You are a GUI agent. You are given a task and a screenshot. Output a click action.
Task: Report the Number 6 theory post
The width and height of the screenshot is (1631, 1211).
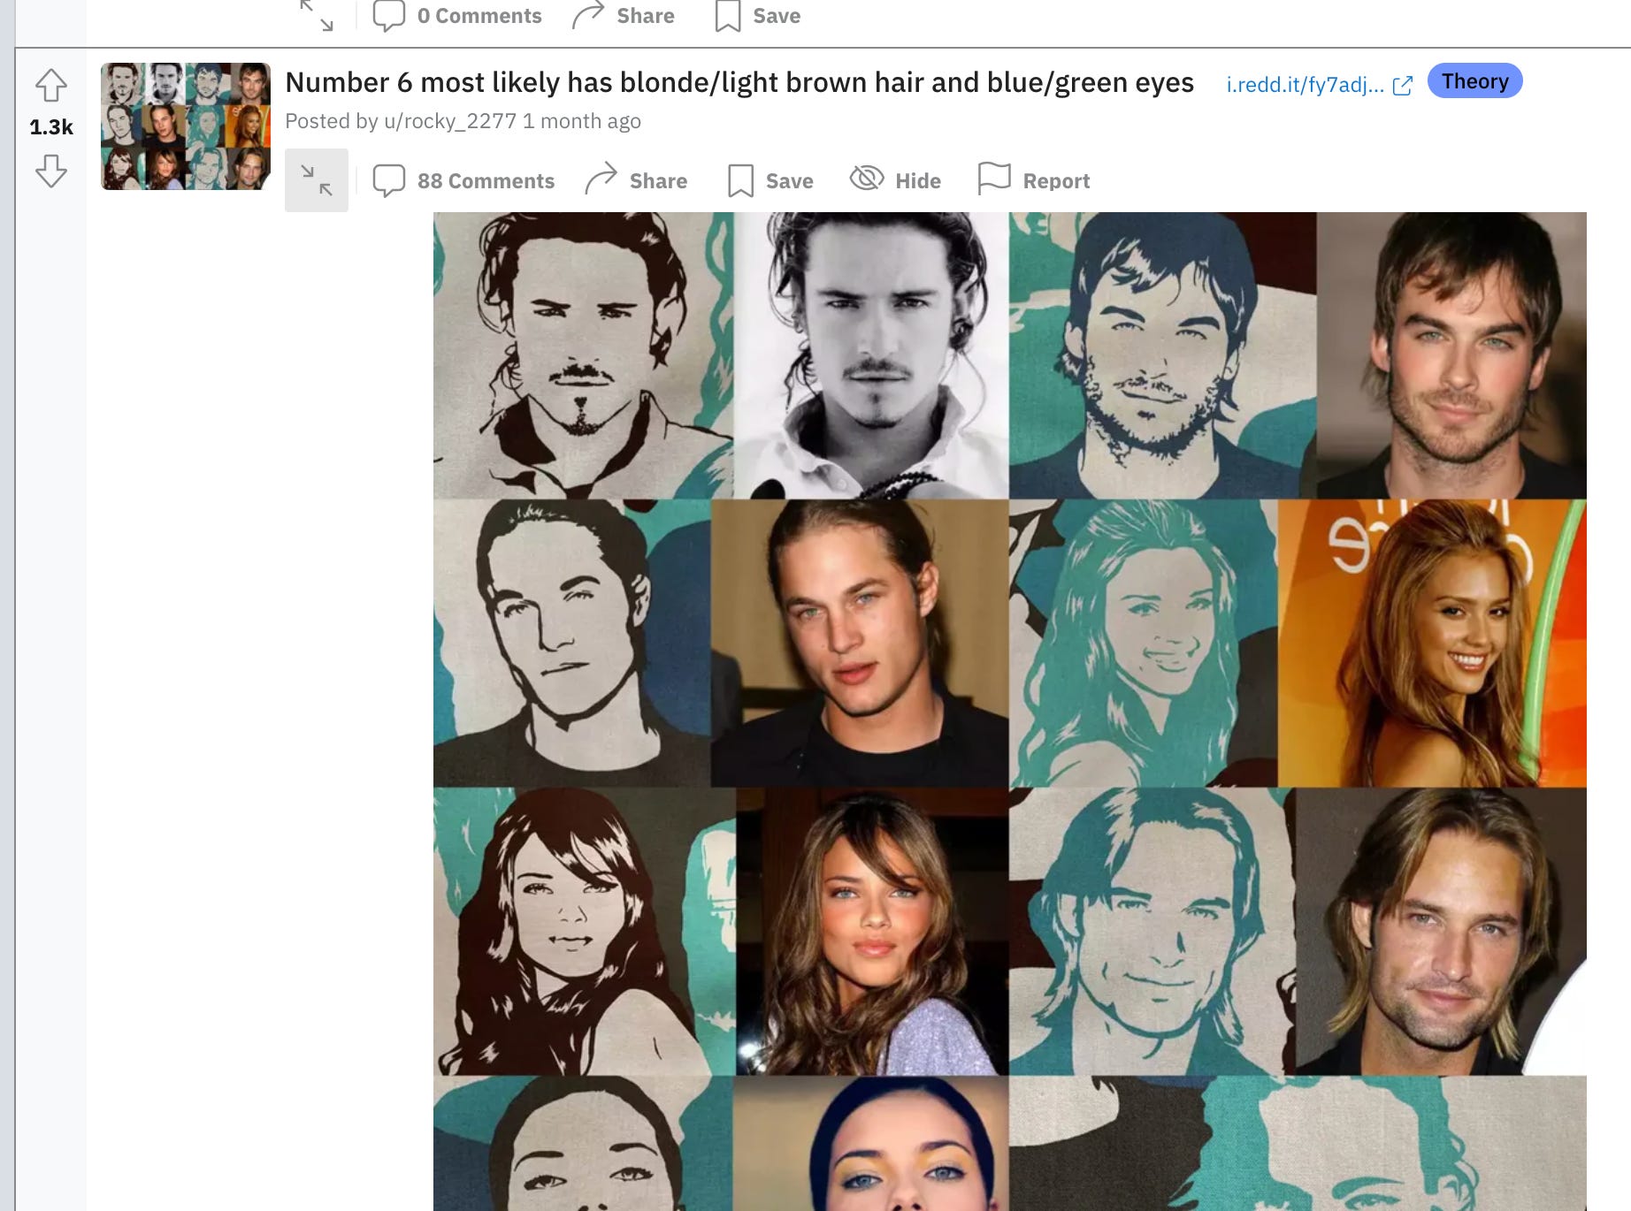click(x=1034, y=180)
